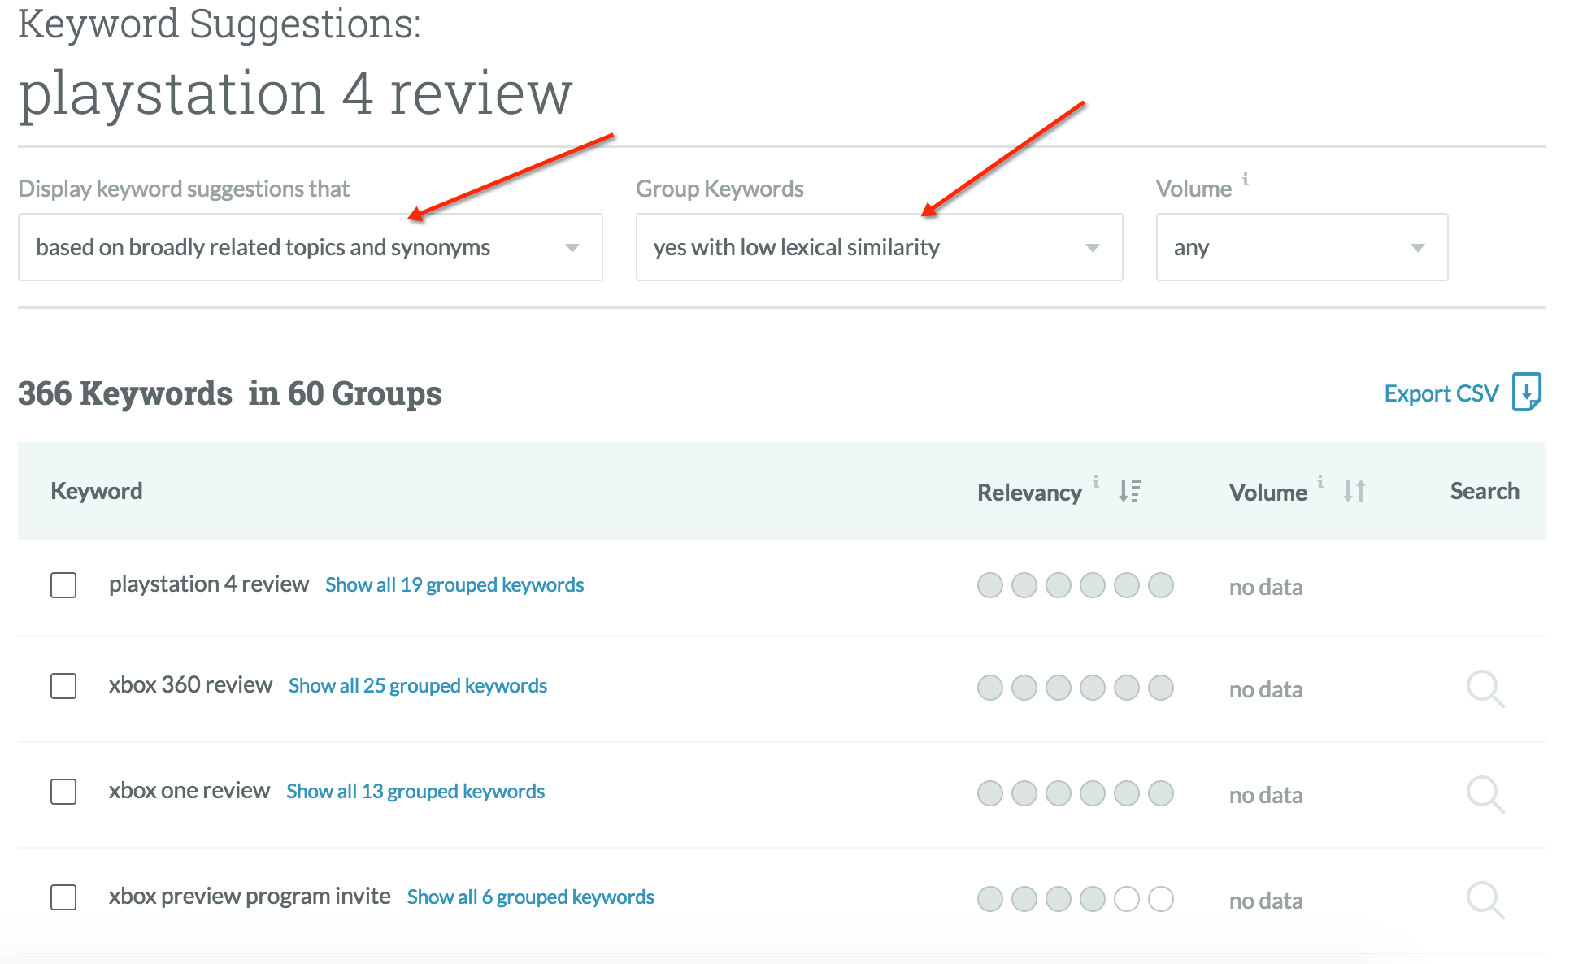Screen dimensions: 1587x964
Task: Click the 'playstation 4 review' row keyword text
Action: coord(209,584)
